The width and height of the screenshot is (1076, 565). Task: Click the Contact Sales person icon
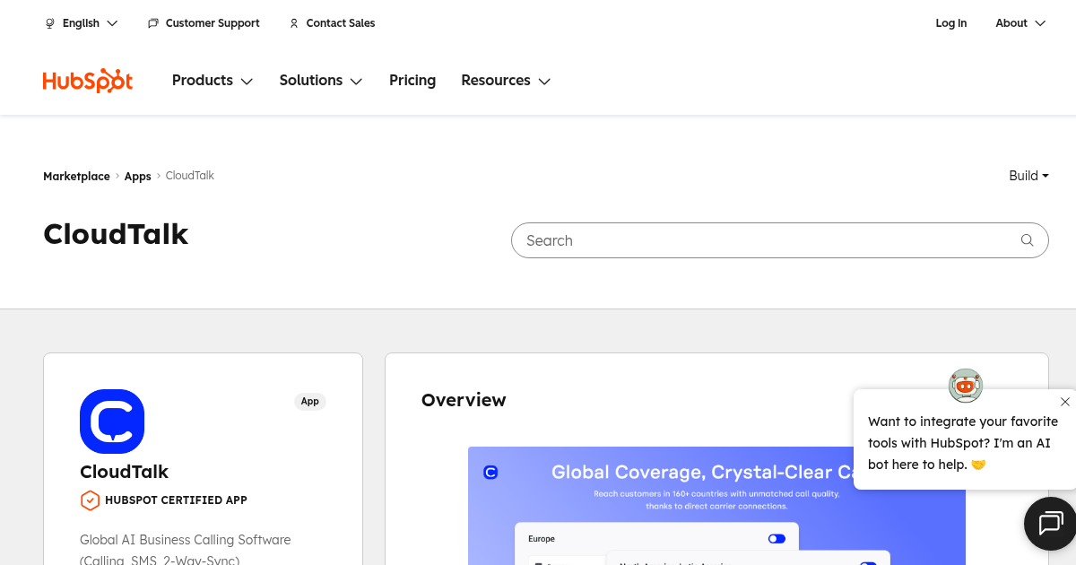pyautogui.click(x=294, y=23)
